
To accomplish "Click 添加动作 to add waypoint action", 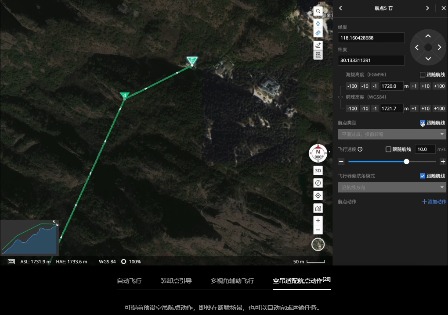I will [x=433, y=202].
